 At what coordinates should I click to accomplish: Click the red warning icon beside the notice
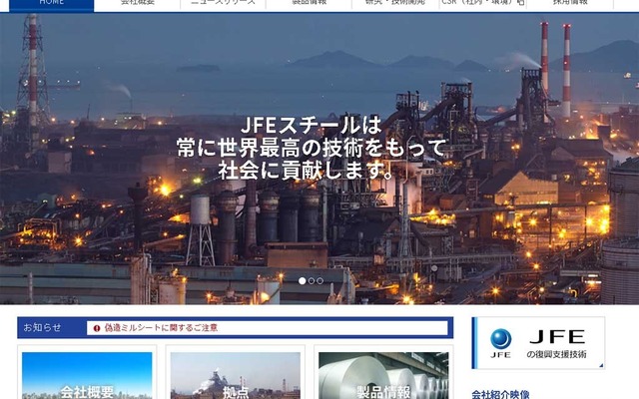(x=97, y=328)
